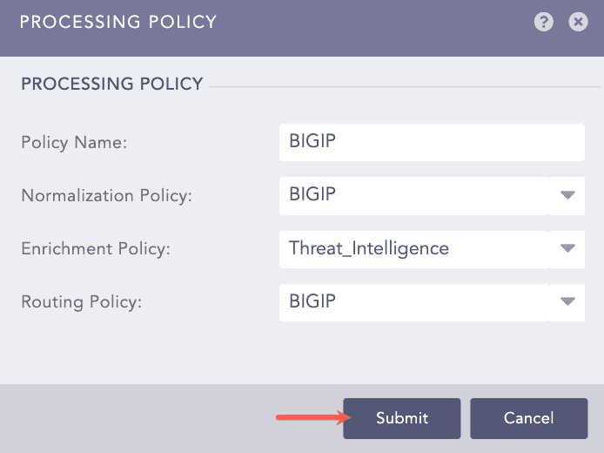
Task: Open the help question mark icon
Action: [x=544, y=23]
